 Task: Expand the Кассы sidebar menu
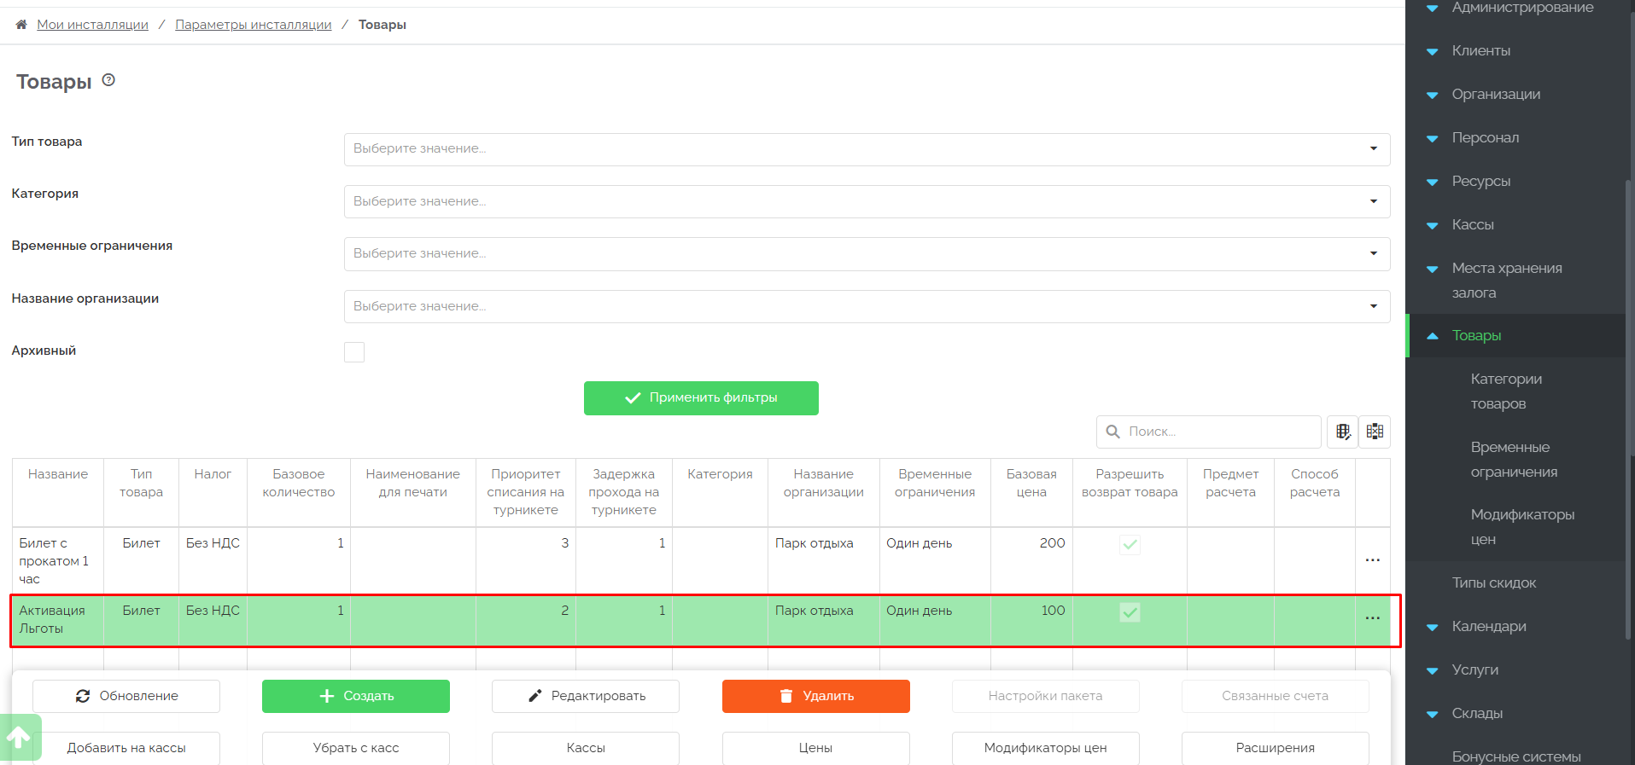pyautogui.click(x=1473, y=225)
